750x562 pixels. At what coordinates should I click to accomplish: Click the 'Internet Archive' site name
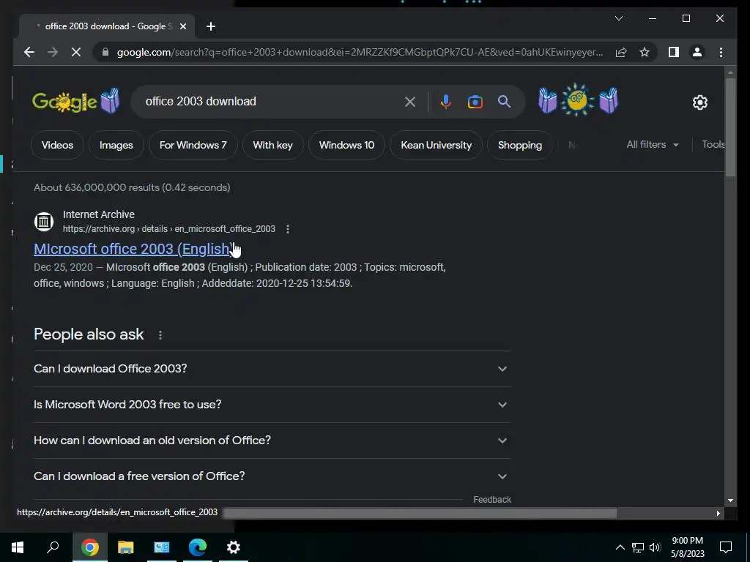pyautogui.click(x=99, y=214)
